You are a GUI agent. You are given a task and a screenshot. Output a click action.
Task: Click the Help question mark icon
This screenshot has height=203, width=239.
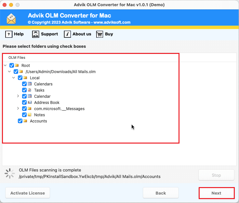[9, 34]
